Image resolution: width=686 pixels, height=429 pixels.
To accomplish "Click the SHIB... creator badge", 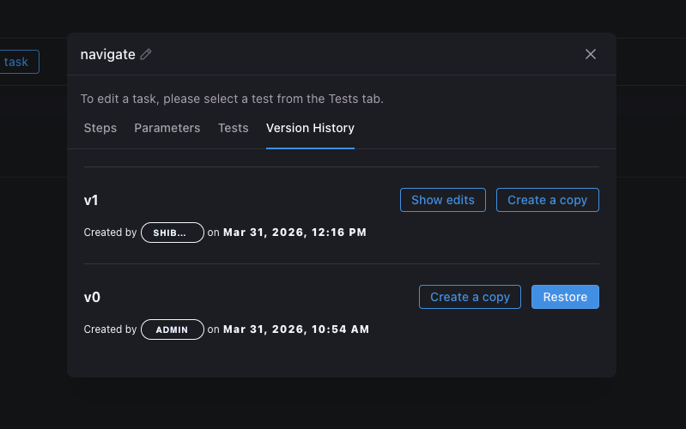I will [x=173, y=233].
